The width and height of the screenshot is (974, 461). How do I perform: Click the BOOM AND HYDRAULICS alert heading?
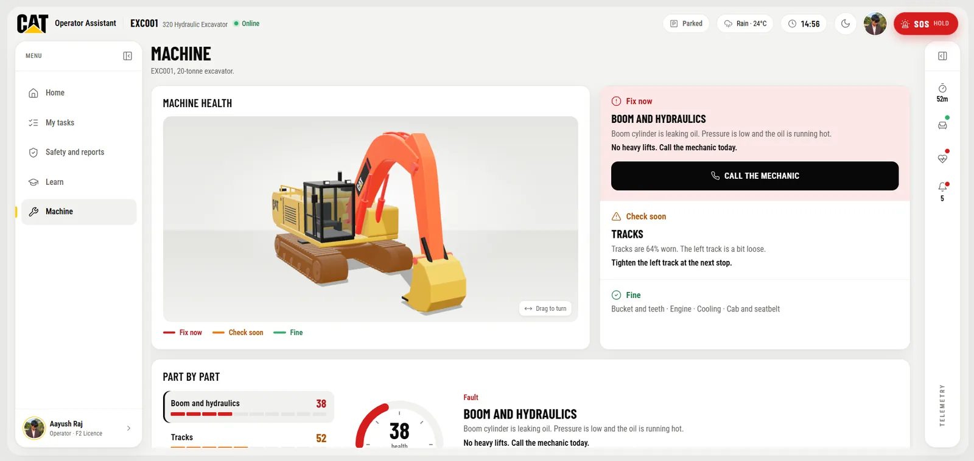point(659,119)
